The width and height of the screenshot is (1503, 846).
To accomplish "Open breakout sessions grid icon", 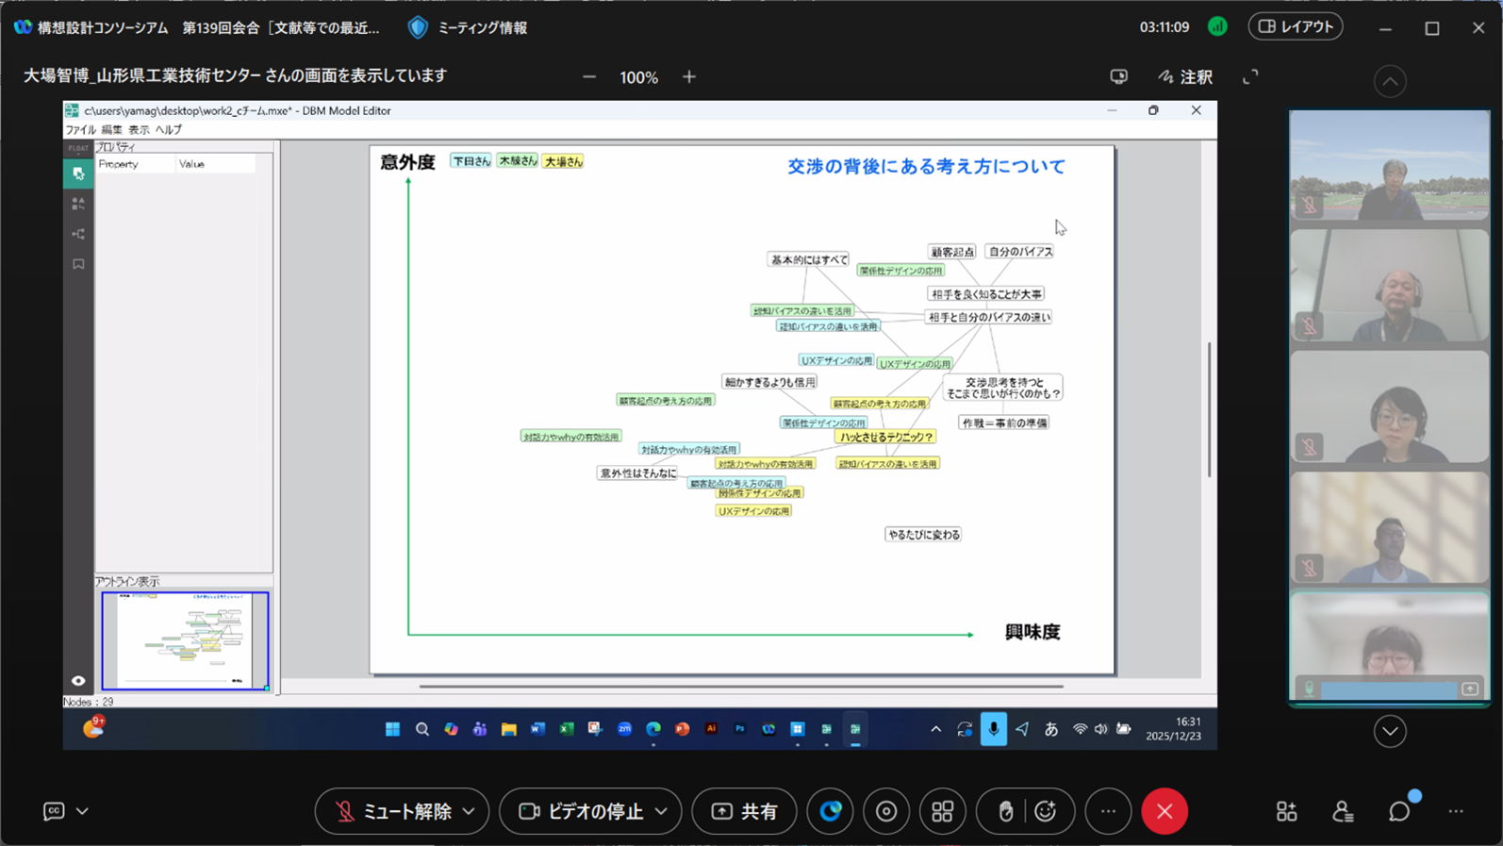I will [942, 811].
